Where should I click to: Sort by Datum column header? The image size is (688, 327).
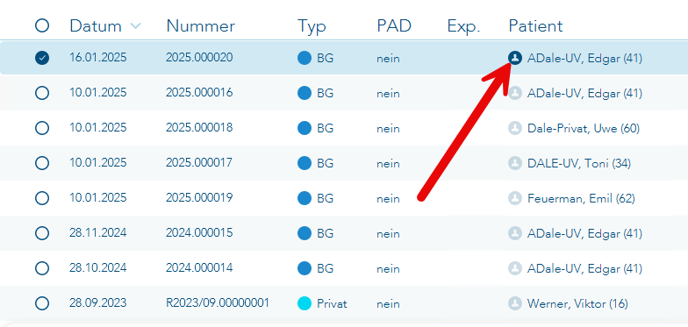coord(95,26)
